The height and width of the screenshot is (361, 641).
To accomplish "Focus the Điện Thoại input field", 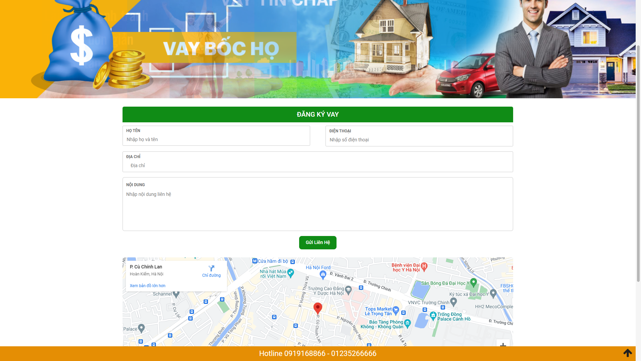I will tap(419, 140).
